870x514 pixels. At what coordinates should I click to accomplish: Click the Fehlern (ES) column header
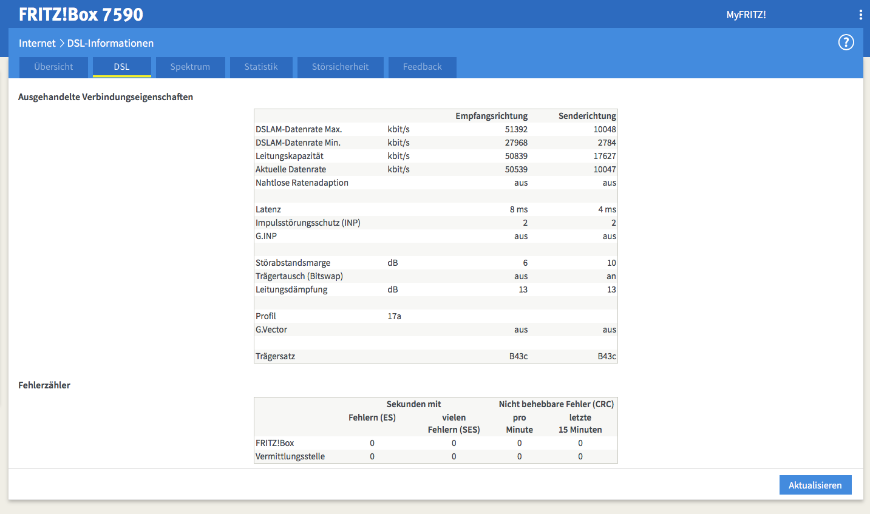tap(372, 418)
